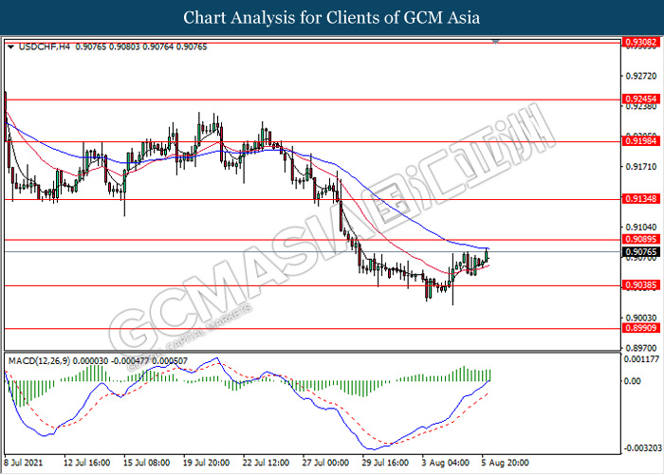Select the 0.93082 resistance price label
Image resolution: width=664 pixels, height=474 pixels.
coord(641,42)
